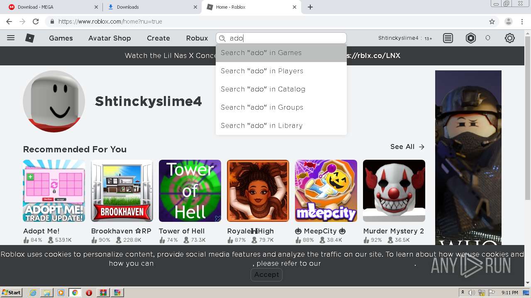This screenshot has height=298, width=531.
Task: Click the magnifier icon in search box
Action: 222,38
